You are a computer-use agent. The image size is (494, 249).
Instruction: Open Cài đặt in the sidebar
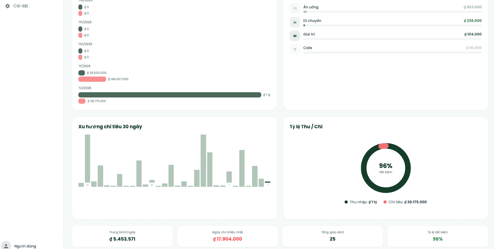(21, 6)
